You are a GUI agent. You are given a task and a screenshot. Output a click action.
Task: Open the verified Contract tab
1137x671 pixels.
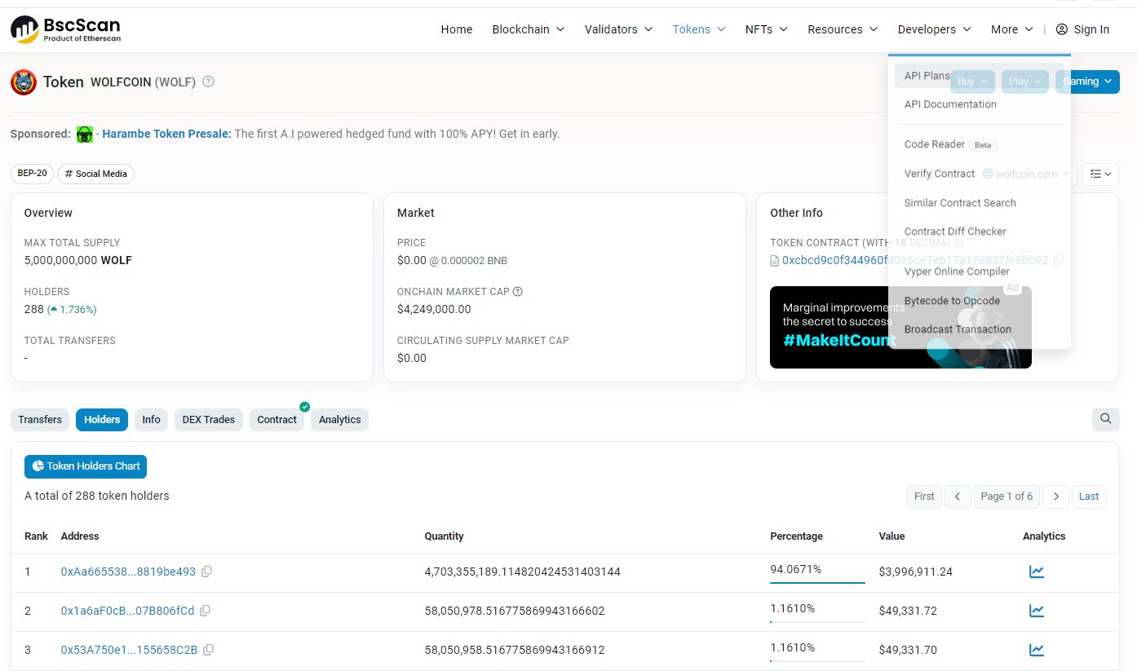point(277,420)
